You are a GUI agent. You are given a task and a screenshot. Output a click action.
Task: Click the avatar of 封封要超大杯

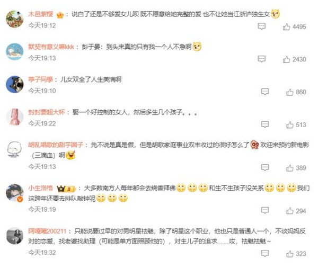(15, 117)
